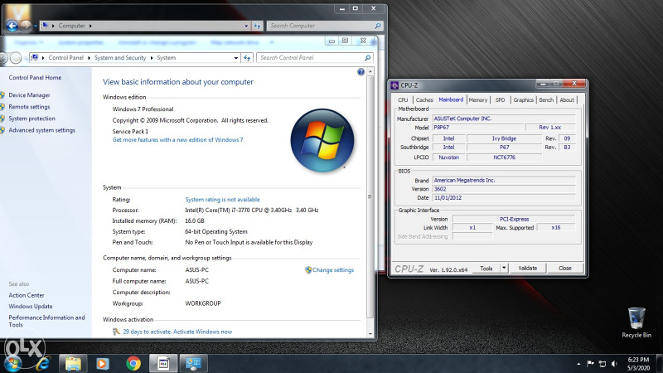Click refresh button in Computer window address bar

click(x=257, y=26)
